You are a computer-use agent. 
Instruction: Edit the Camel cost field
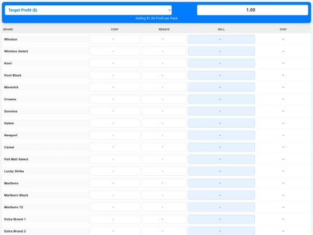pos(115,147)
